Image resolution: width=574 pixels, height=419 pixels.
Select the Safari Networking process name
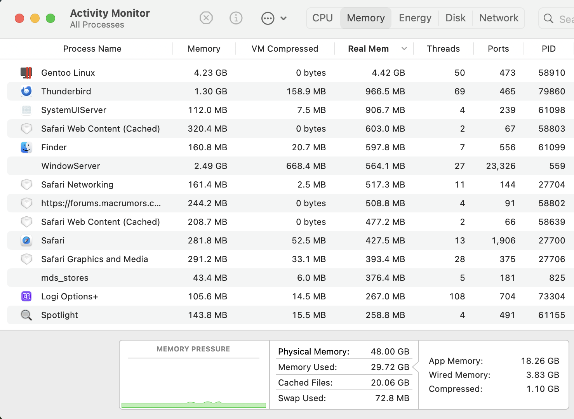pyautogui.click(x=77, y=184)
